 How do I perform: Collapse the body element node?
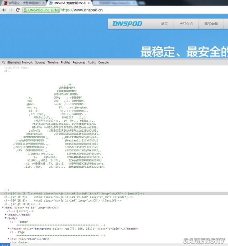pyautogui.click(x=5, y=218)
